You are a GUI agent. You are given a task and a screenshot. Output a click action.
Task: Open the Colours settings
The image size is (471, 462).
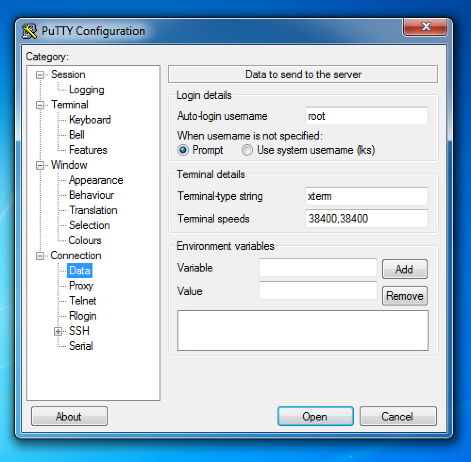click(x=85, y=240)
